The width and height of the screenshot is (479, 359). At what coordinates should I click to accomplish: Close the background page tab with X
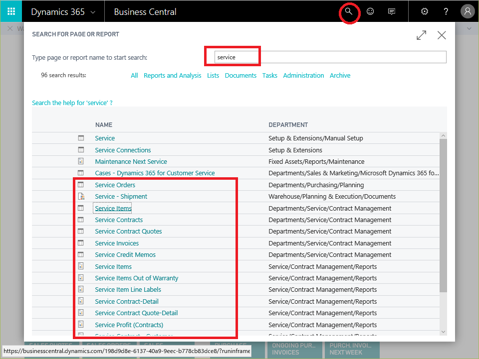[10, 29]
